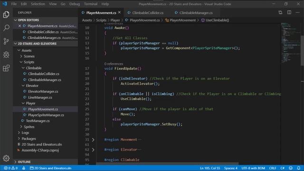This screenshot has height=171, width=304.
Task: Open the Explorer view in activity bar
Action: tap(6, 15)
